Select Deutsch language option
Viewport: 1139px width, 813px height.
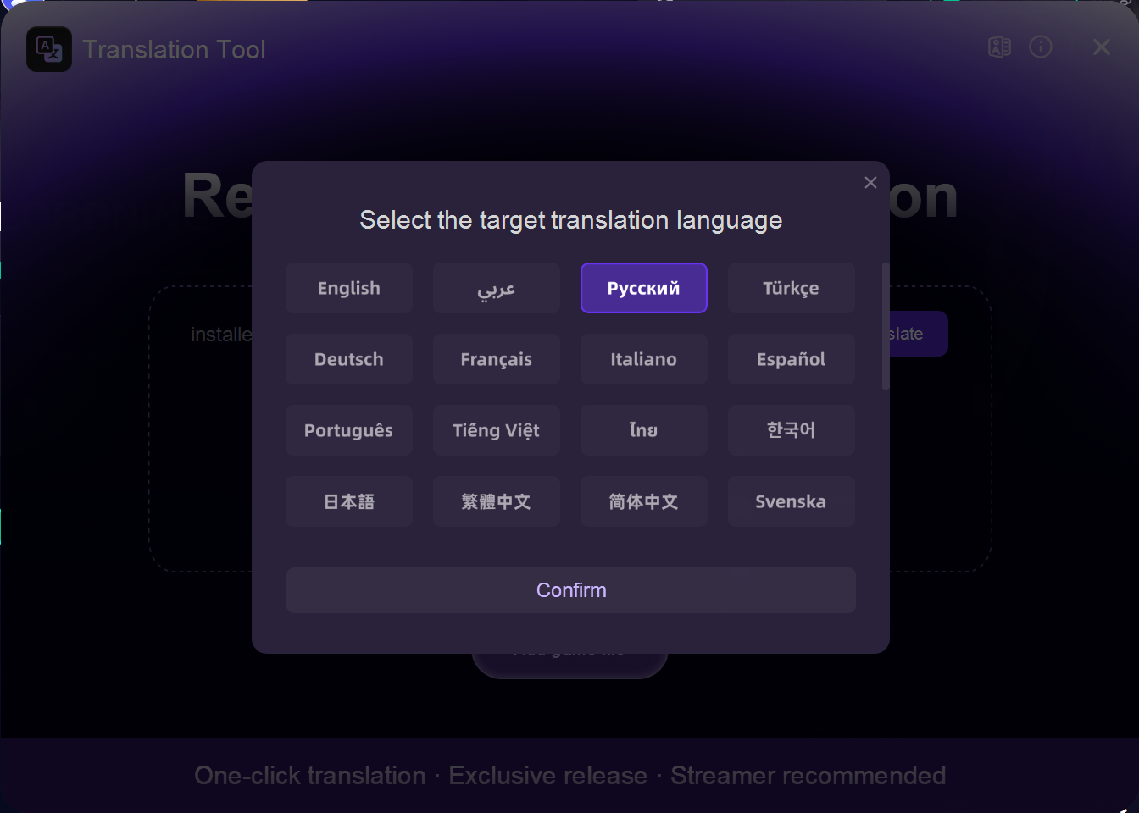(x=348, y=359)
